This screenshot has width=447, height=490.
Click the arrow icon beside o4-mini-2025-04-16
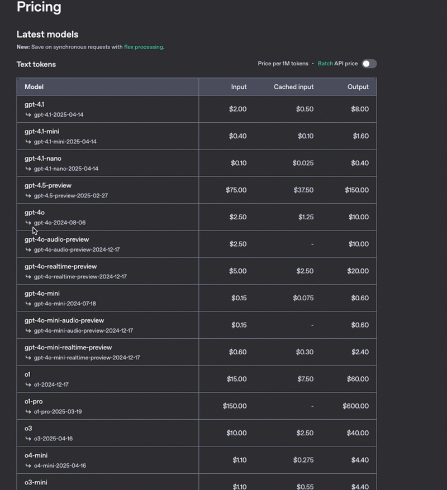click(x=28, y=465)
